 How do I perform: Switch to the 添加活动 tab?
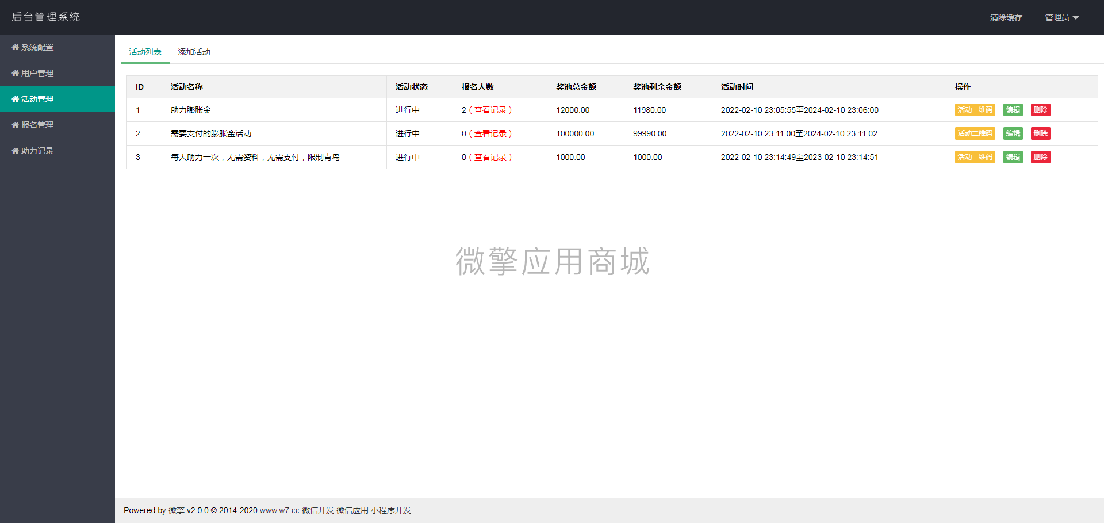(194, 52)
